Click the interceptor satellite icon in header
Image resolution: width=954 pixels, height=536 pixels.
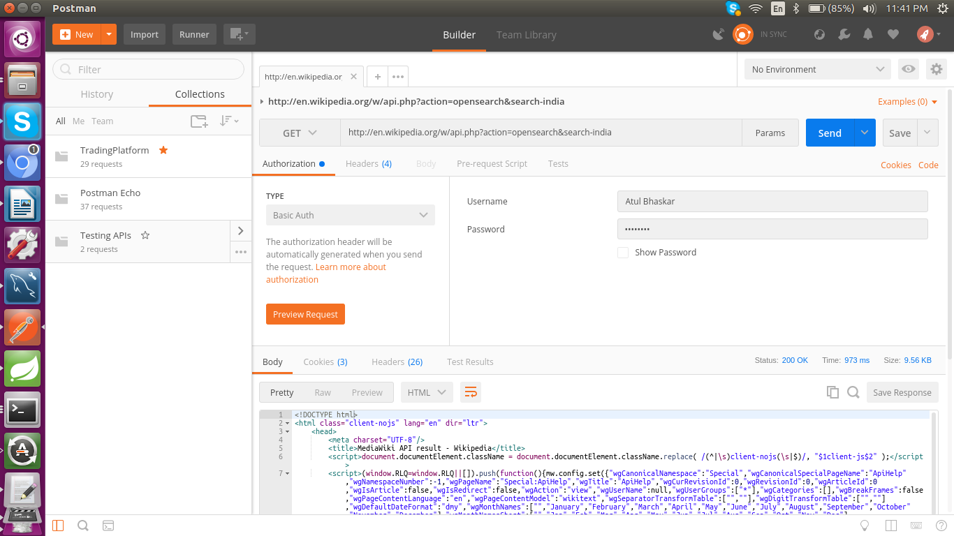tap(718, 34)
